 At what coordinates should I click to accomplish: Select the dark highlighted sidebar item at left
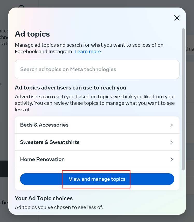[x=4, y=169]
